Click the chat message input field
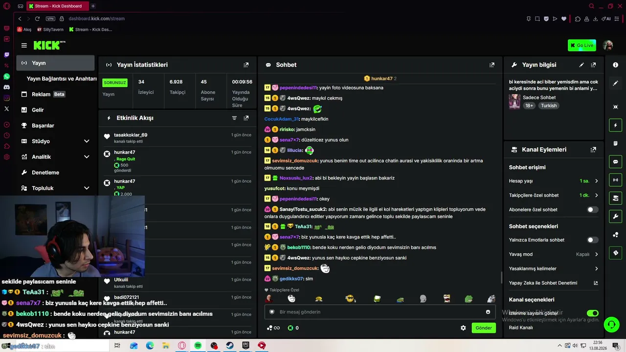The width and height of the screenshot is (626, 352). pos(379,312)
